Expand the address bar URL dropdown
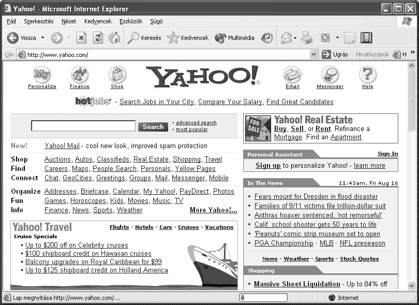Screen dimensions: 419x305 coord(314,54)
